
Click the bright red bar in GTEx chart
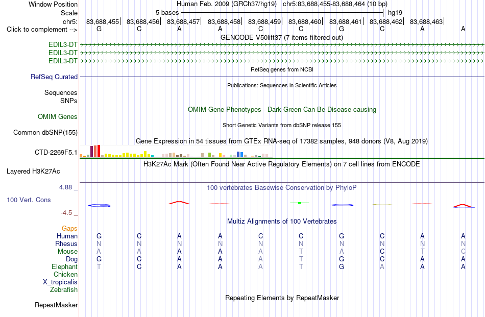point(99,151)
